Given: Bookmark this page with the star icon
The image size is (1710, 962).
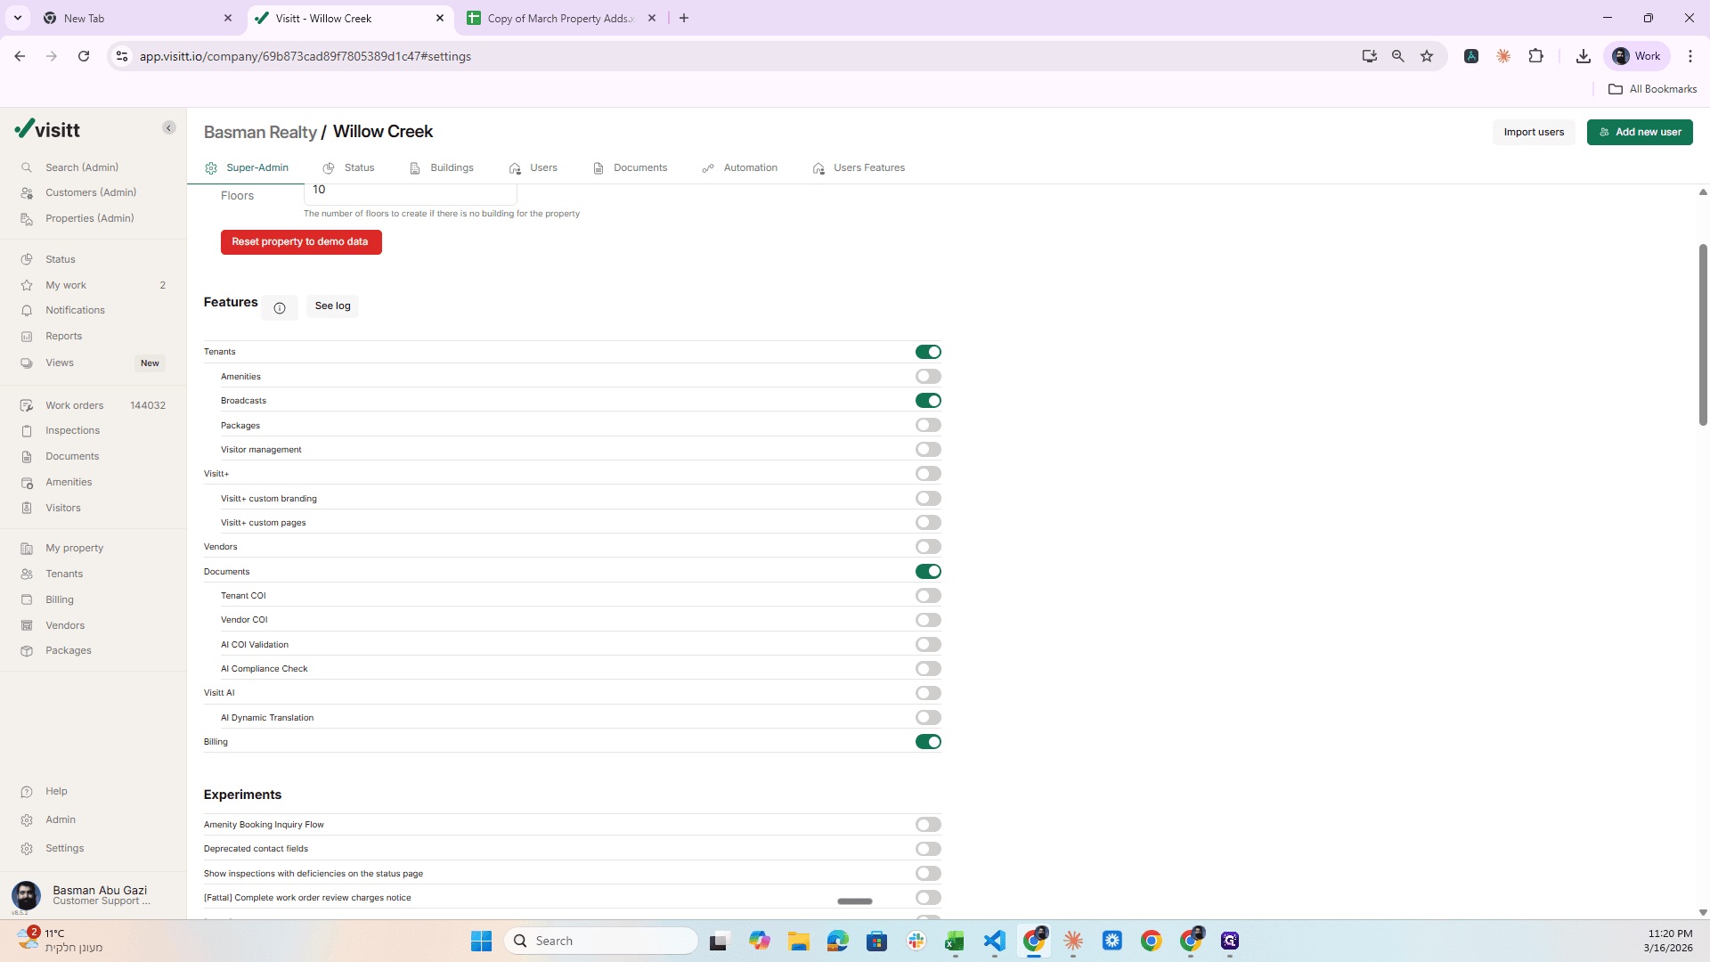Looking at the screenshot, I should 1427,56.
